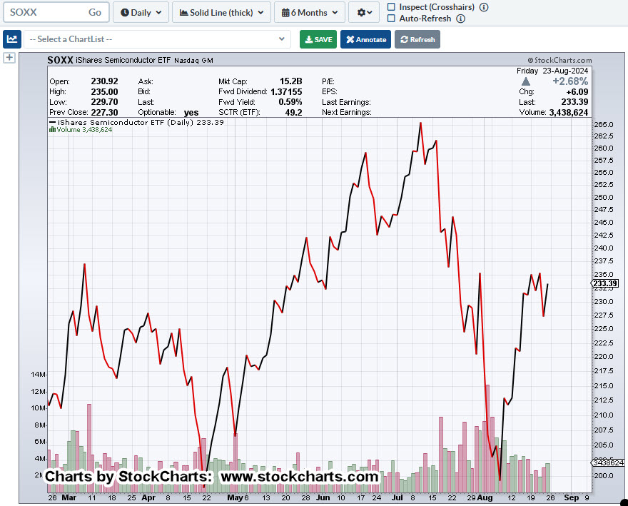Enable the Inspect (Crosshairs) checkbox
This screenshot has width=628, height=506.
point(391,7)
